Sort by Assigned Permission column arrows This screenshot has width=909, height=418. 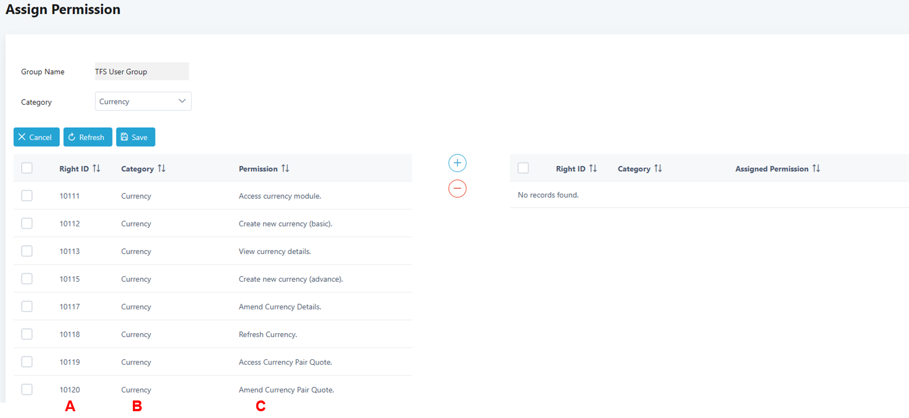816,169
